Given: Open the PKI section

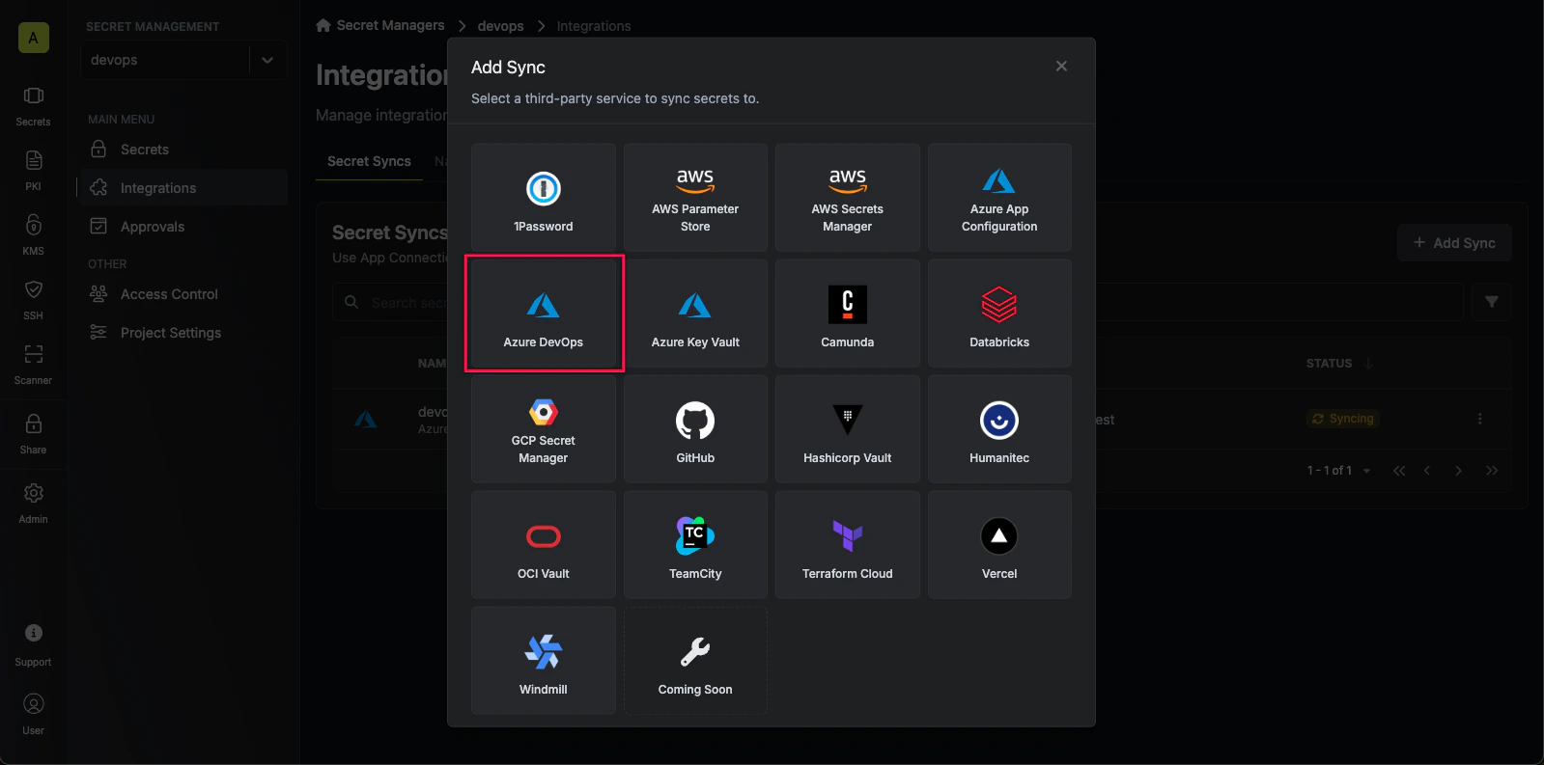Looking at the screenshot, I should (x=33, y=171).
